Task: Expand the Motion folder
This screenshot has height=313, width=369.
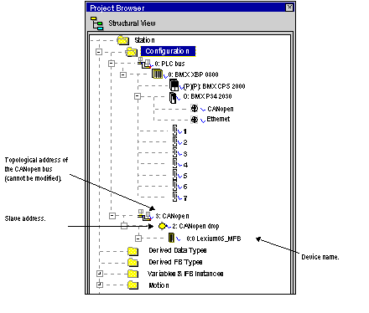Action: click(x=100, y=285)
